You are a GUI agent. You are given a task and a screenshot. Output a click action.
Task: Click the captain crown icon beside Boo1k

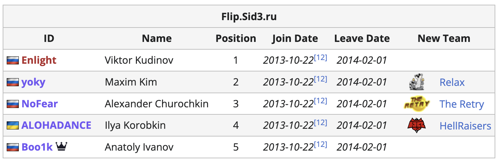62,147
